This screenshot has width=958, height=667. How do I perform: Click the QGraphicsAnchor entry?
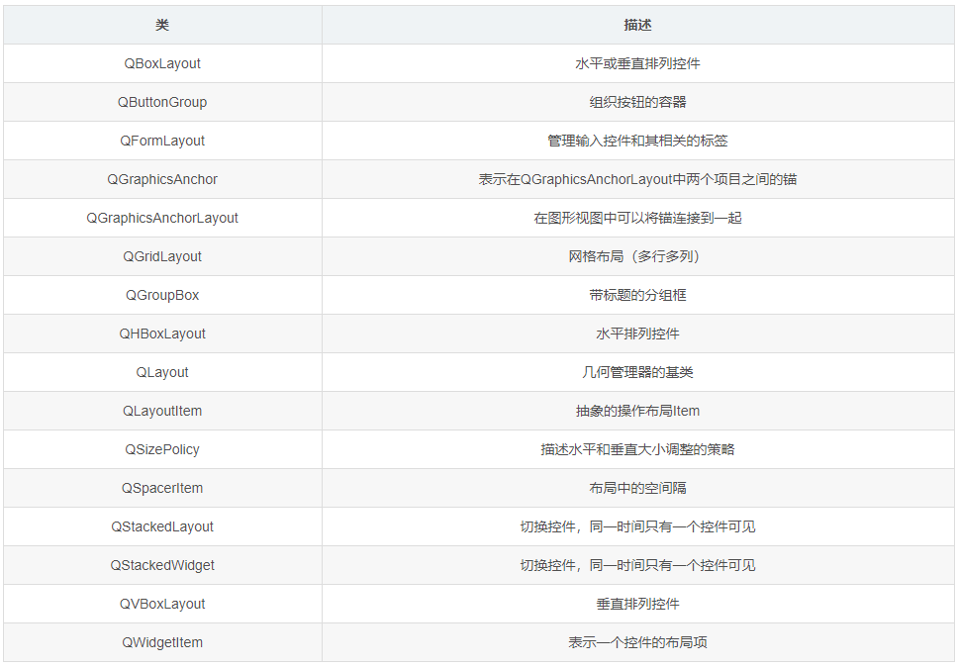point(162,179)
